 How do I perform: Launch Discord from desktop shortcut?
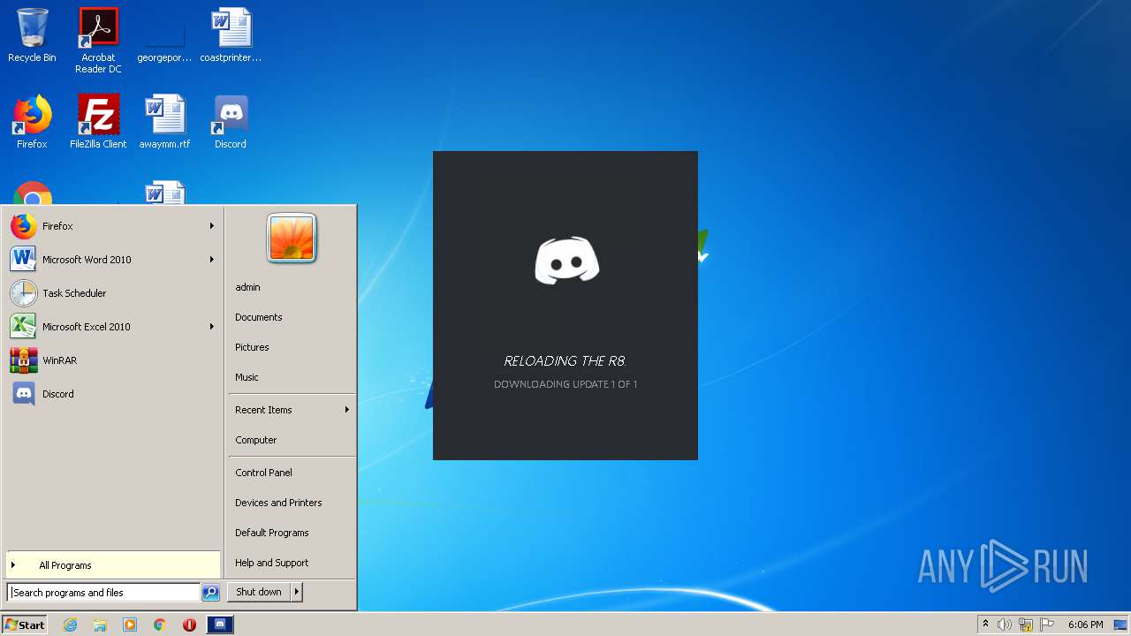pos(231,122)
